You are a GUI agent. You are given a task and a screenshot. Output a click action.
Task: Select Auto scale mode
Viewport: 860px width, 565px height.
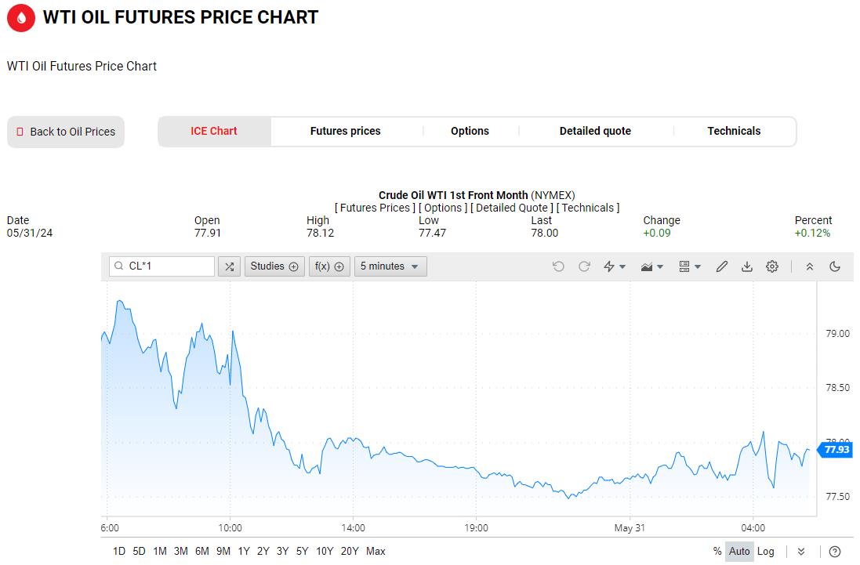tap(739, 552)
